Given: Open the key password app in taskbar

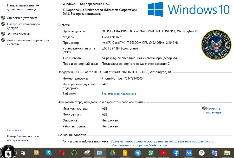Looking at the screenshot, I should point(36,153).
